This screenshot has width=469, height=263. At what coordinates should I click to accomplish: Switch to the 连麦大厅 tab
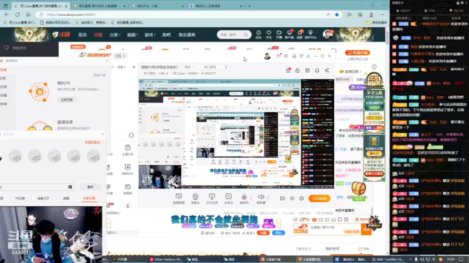[43, 198]
